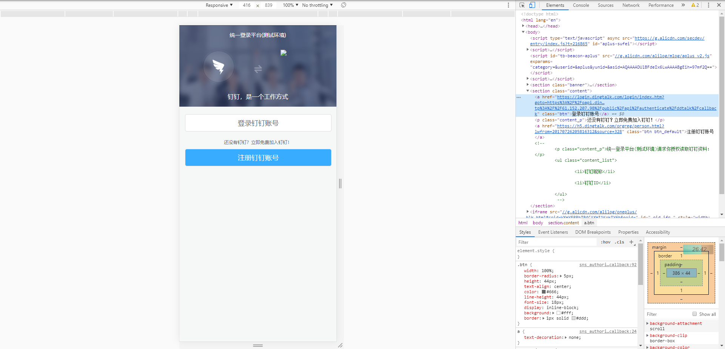Open the sns_authori…callback:92 source link
725x349 pixels.
tap(608, 265)
